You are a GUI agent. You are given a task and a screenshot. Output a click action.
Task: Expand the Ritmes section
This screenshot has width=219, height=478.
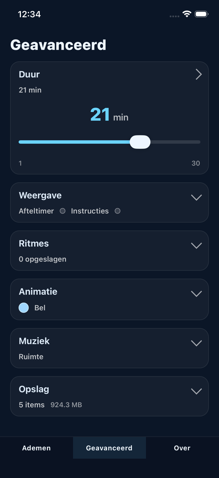pos(196,245)
